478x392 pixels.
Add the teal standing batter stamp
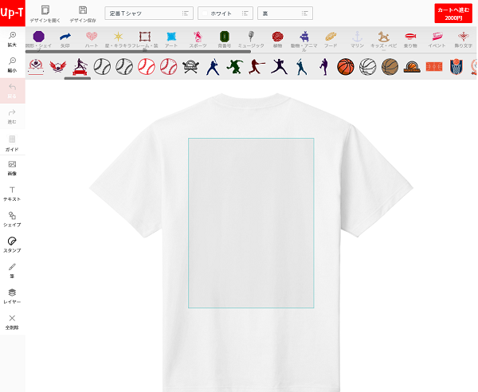tap(301, 67)
